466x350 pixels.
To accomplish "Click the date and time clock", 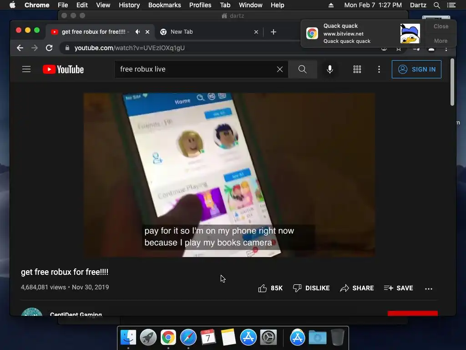I will [x=373, y=5].
